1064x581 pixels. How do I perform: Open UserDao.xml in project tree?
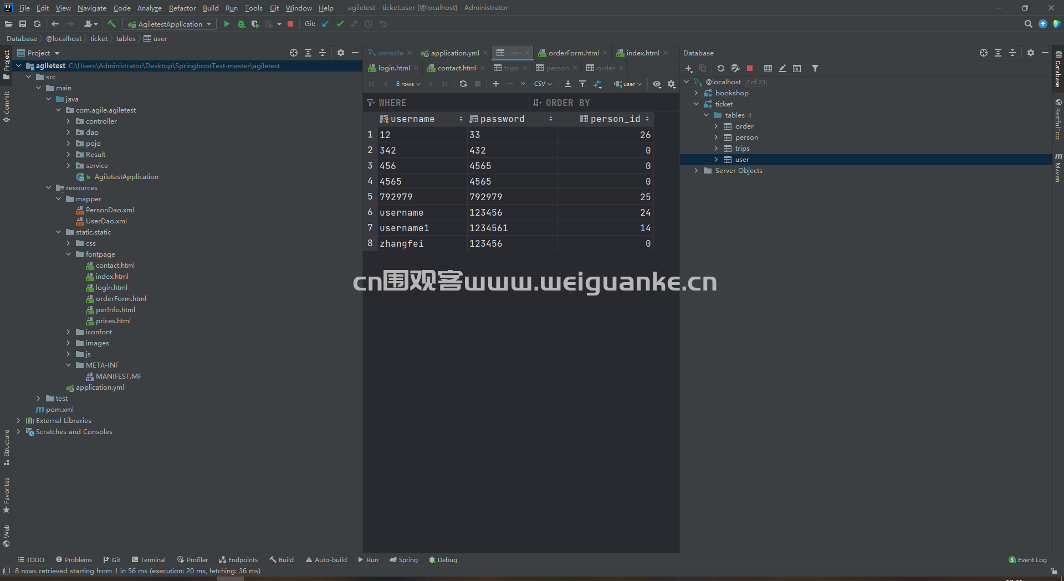click(106, 221)
